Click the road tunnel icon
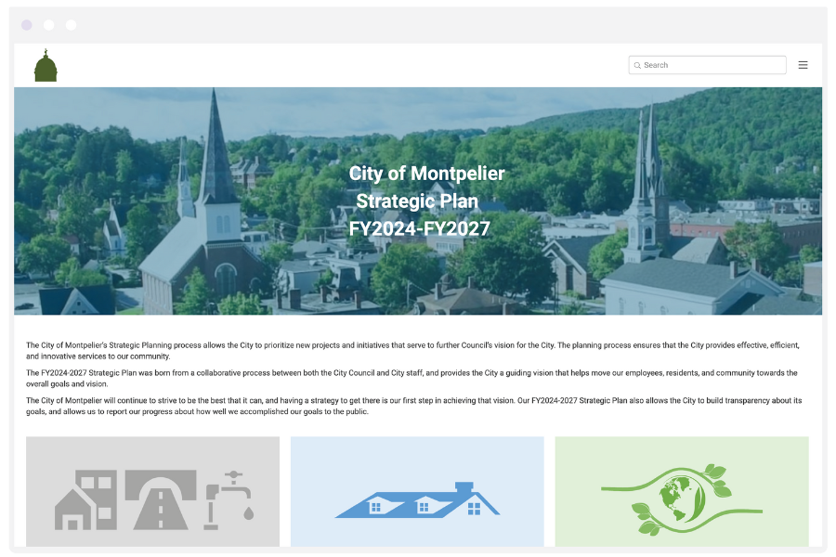Image resolution: width=836 pixels, height=557 pixels. pos(161,500)
